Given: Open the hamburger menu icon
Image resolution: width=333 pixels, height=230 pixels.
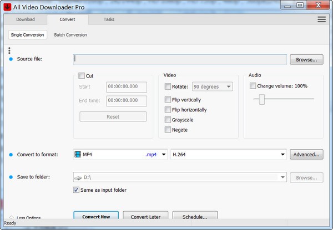Looking at the screenshot, I should (321, 19).
